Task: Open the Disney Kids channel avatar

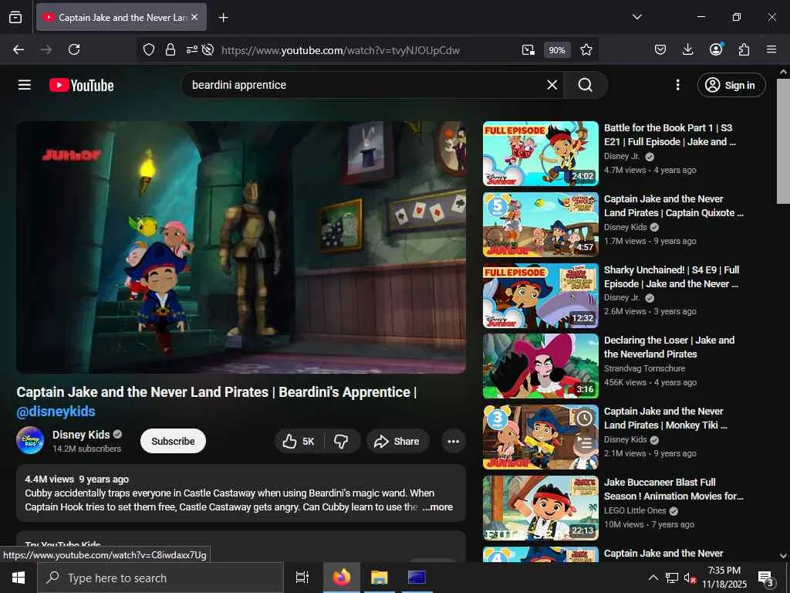Action: [30, 440]
